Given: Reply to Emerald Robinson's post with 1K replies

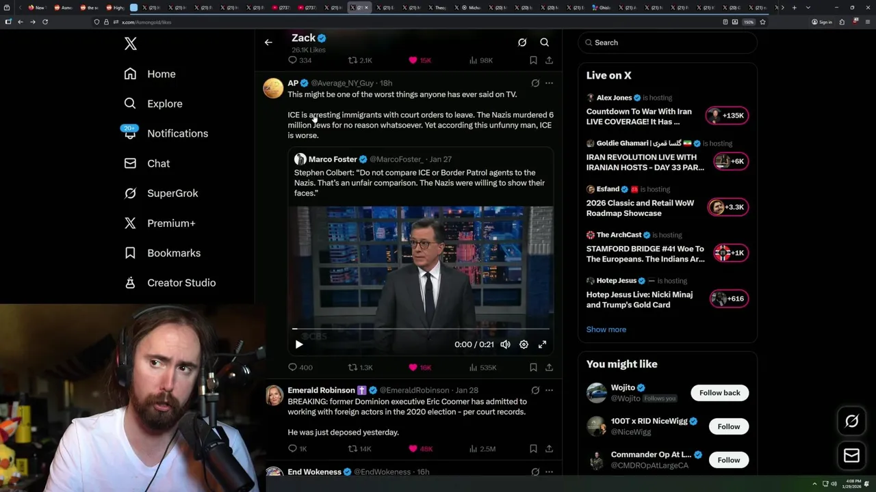Looking at the screenshot, I should [298, 449].
